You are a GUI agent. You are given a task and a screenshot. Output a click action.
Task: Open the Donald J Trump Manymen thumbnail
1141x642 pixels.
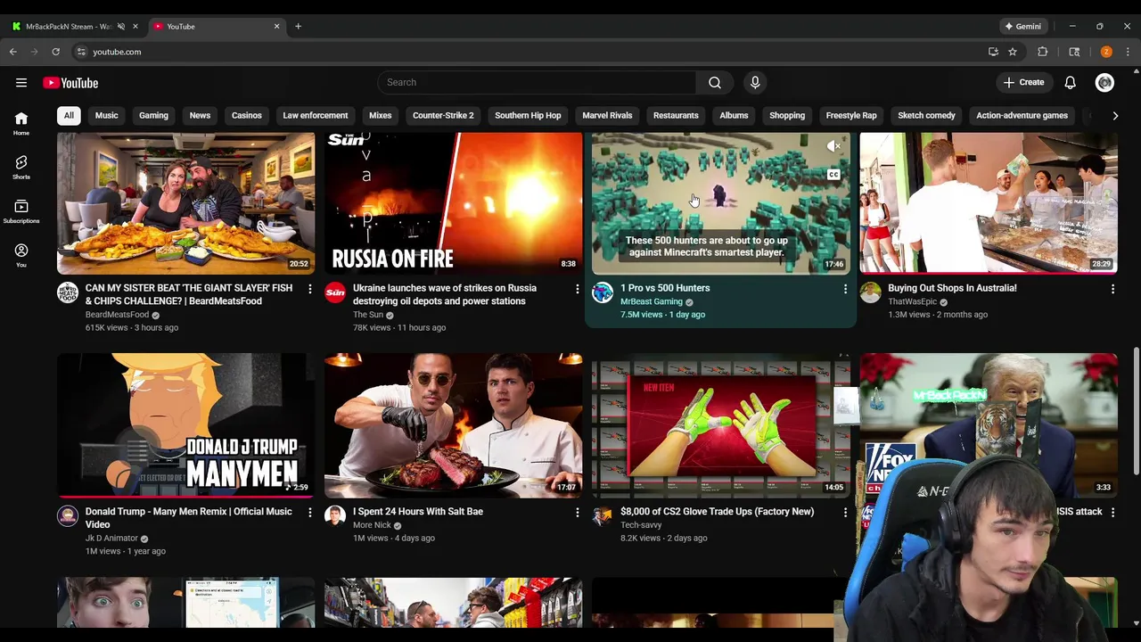185,425
